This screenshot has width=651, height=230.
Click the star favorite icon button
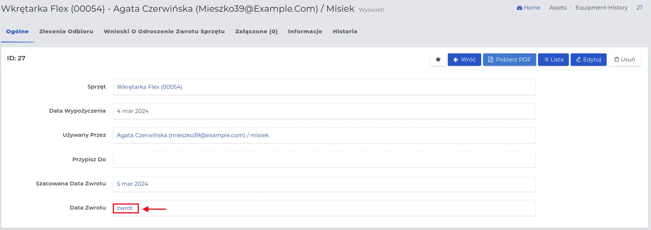(438, 60)
